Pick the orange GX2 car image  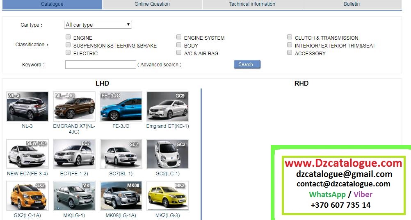click(x=27, y=196)
